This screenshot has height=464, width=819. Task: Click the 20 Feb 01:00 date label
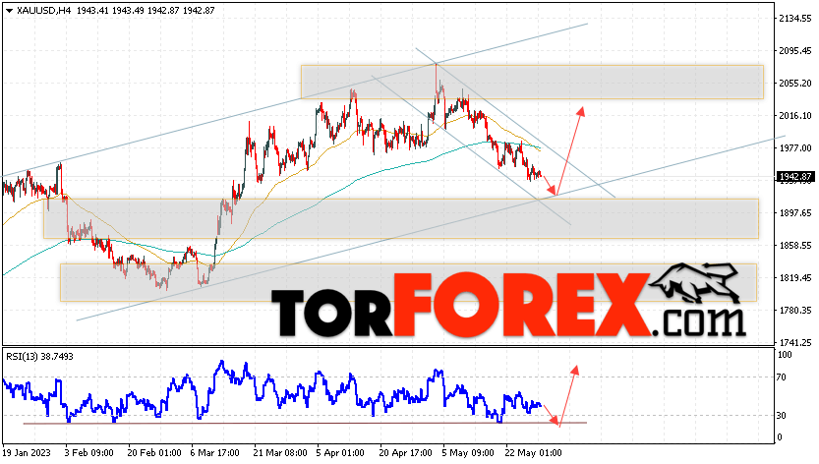click(x=154, y=452)
